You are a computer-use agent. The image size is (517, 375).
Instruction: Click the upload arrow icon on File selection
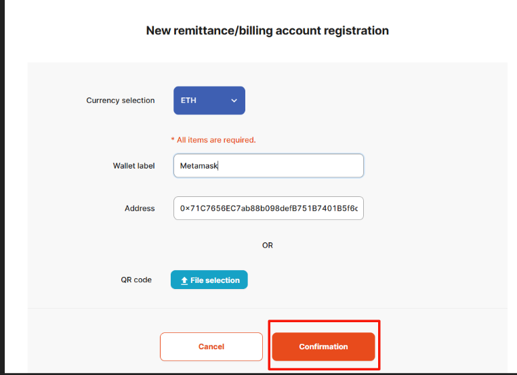[184, 280]
